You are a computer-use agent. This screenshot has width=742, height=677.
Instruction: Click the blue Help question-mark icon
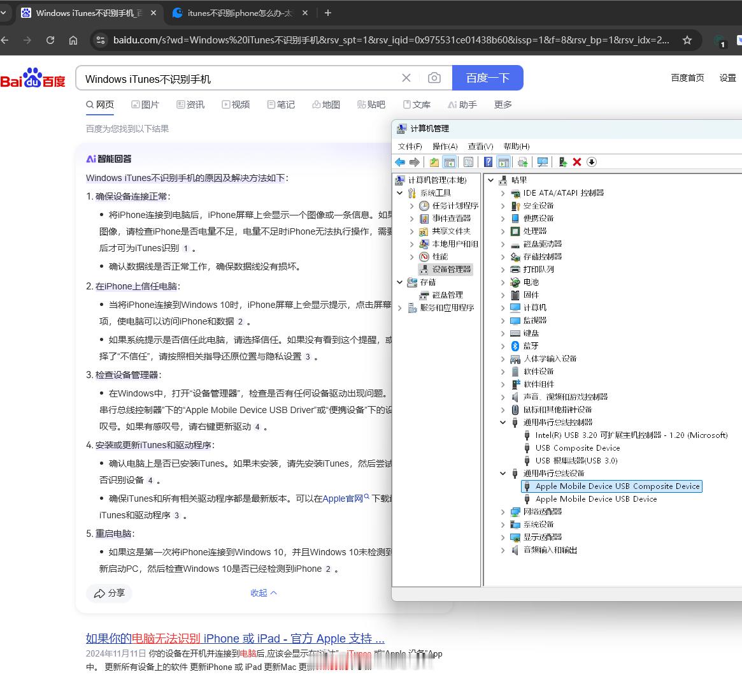(489, 163)
